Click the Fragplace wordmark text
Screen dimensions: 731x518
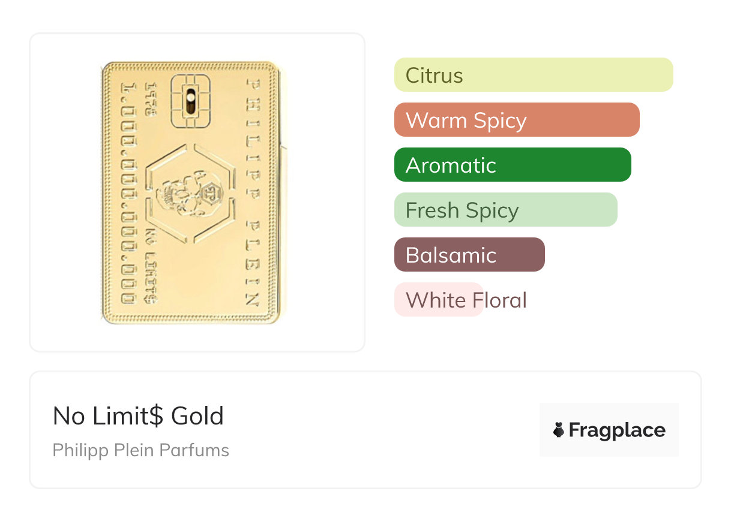pyautogui.click(x=617, y=430)
